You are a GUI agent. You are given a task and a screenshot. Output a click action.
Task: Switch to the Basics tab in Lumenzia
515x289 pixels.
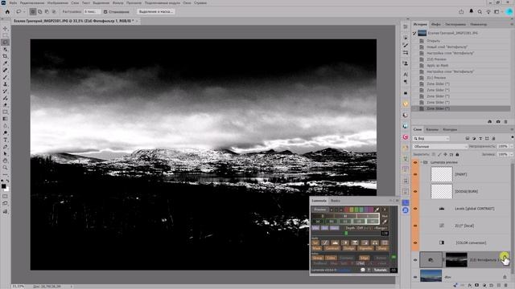pyautogui.click(x=336, y=201)
